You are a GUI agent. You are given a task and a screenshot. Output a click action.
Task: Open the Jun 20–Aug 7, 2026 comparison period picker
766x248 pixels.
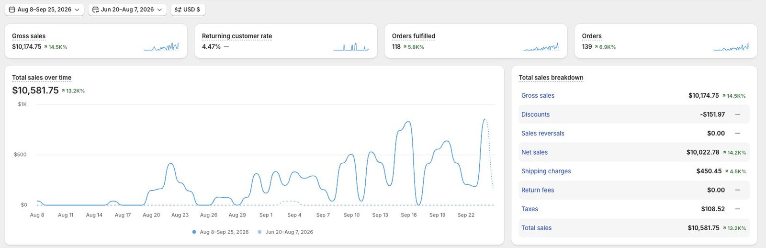pyautogui.click(x=127, y=10)
